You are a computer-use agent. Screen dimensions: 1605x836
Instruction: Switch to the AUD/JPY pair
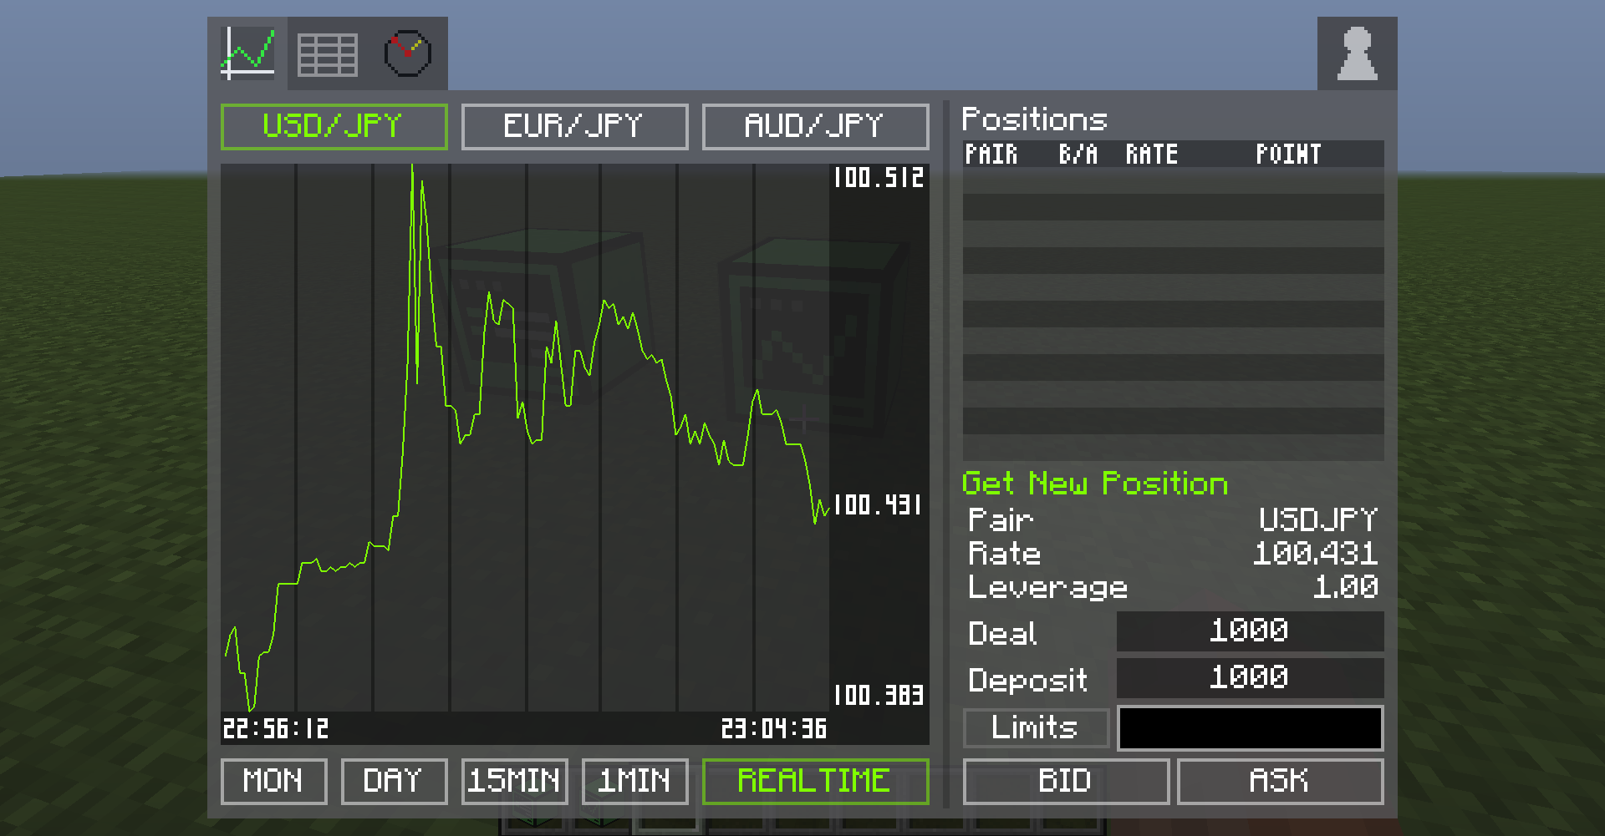815,127
